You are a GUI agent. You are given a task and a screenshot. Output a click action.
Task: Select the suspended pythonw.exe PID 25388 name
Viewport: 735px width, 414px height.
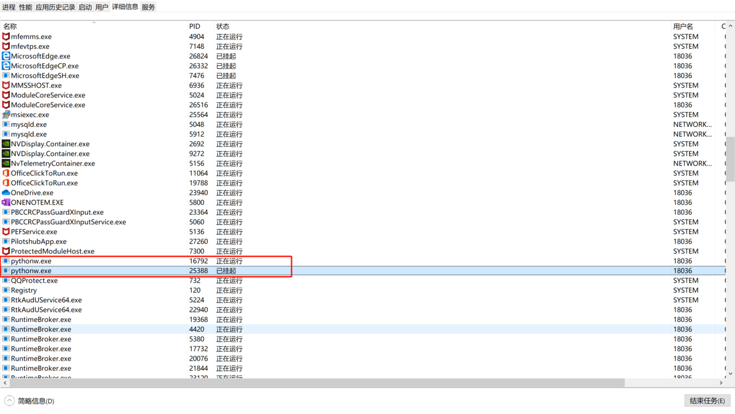coord(31,271)
